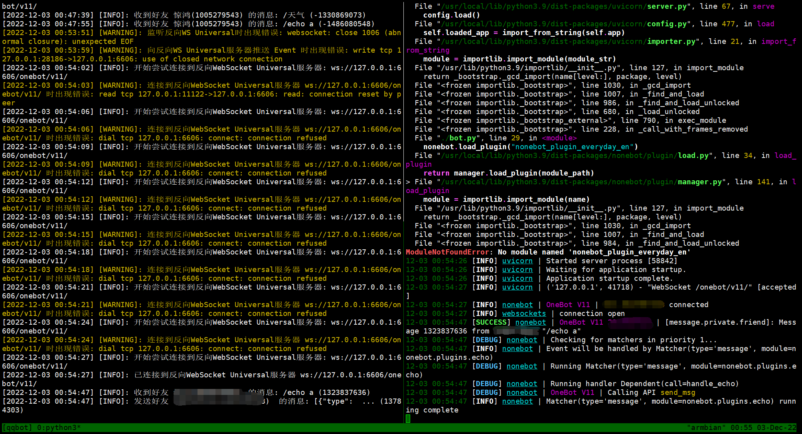Click the "connected" text after OneBot V11
The width and height of the screenshot is (802, 434).
point(689,305)
